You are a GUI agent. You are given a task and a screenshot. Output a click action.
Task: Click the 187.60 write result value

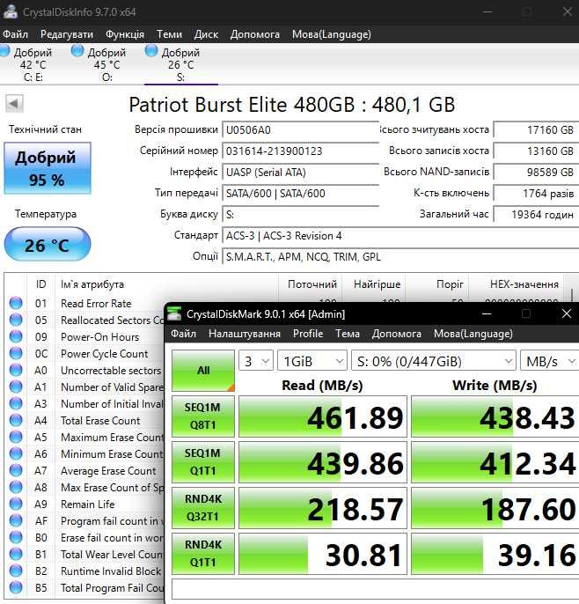tap(495, 508)
